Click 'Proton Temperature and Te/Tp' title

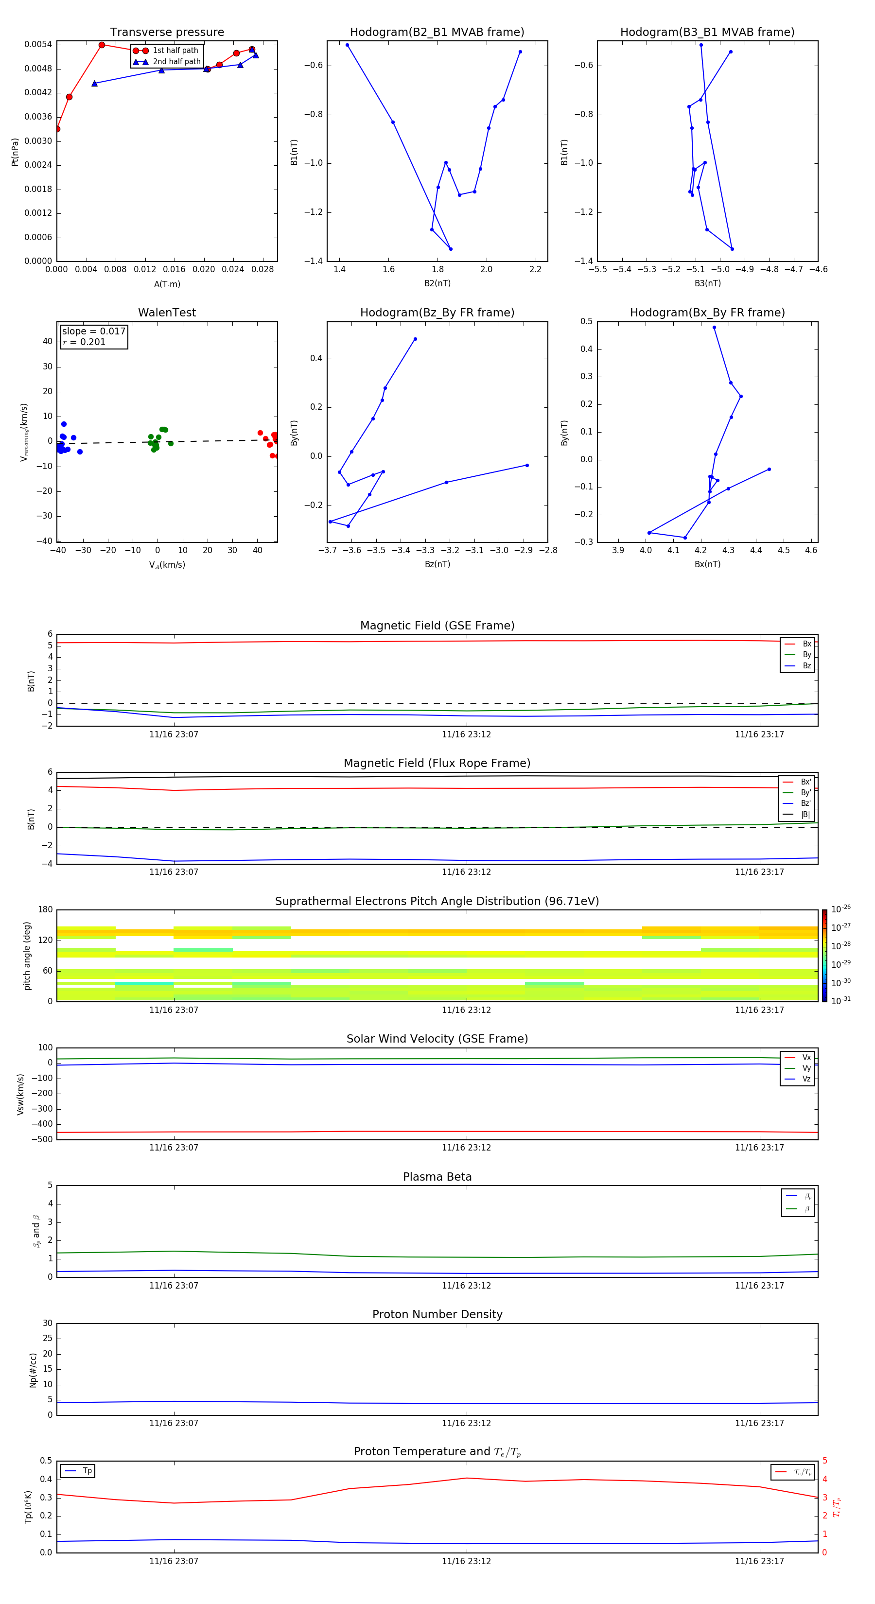click(437, 1452)
